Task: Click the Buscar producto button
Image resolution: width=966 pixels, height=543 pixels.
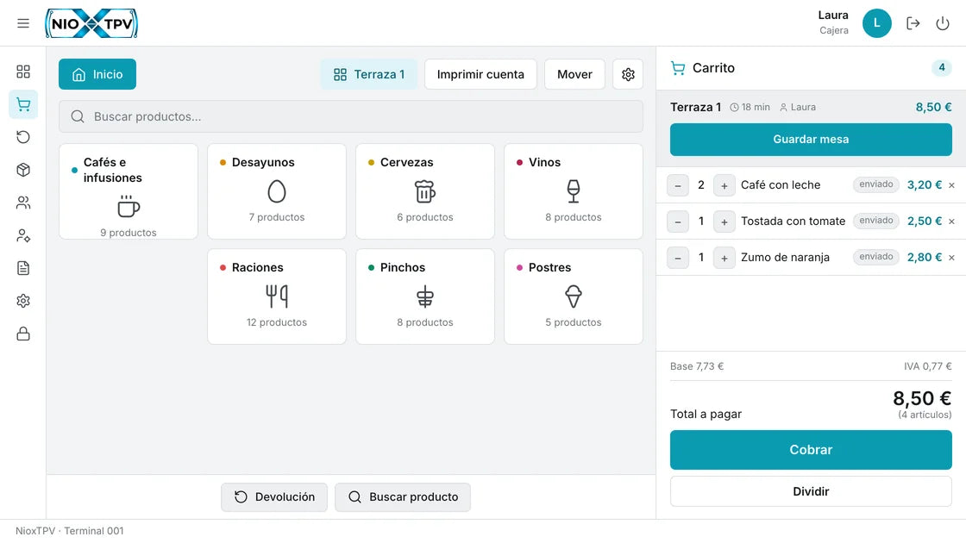Action: (403, 497)
